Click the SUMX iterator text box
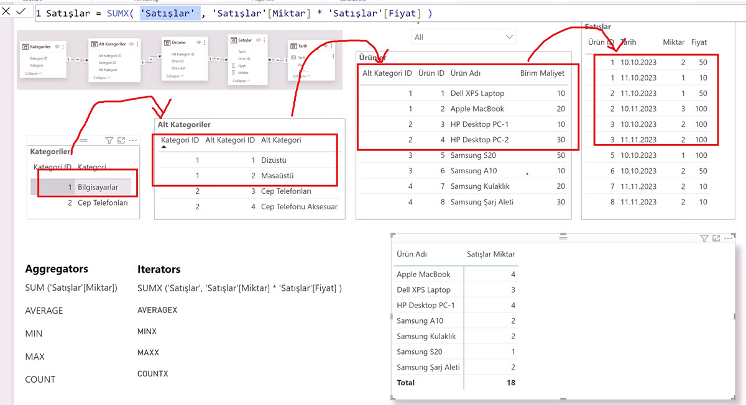 coord(239,288)
